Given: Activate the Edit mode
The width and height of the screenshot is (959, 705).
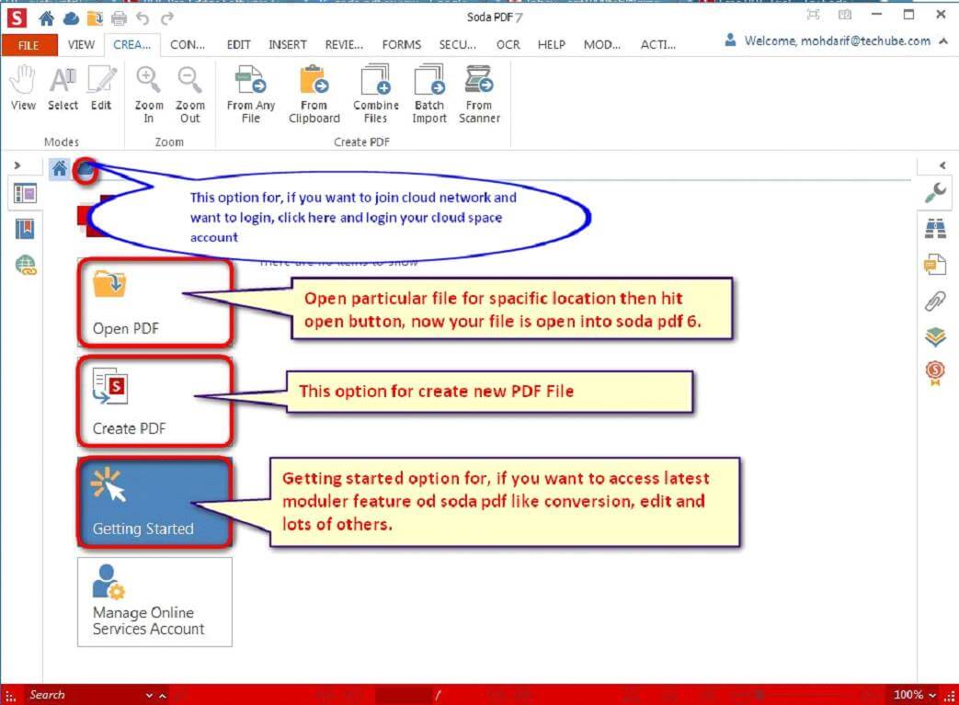Looking at the screenshot, I should coord(101,88).
